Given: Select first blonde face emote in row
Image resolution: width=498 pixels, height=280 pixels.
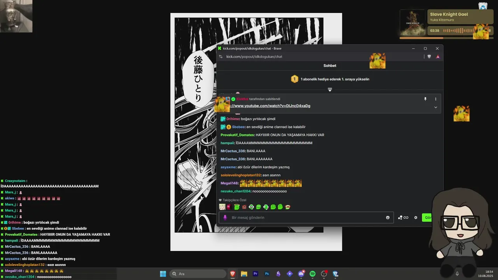Looking at the screenshot, I should pyautogui.click(x=222, y=207).
